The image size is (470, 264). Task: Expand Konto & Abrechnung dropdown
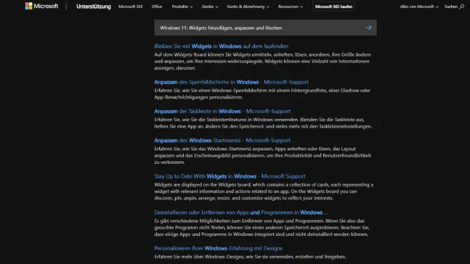coord(248,6)
